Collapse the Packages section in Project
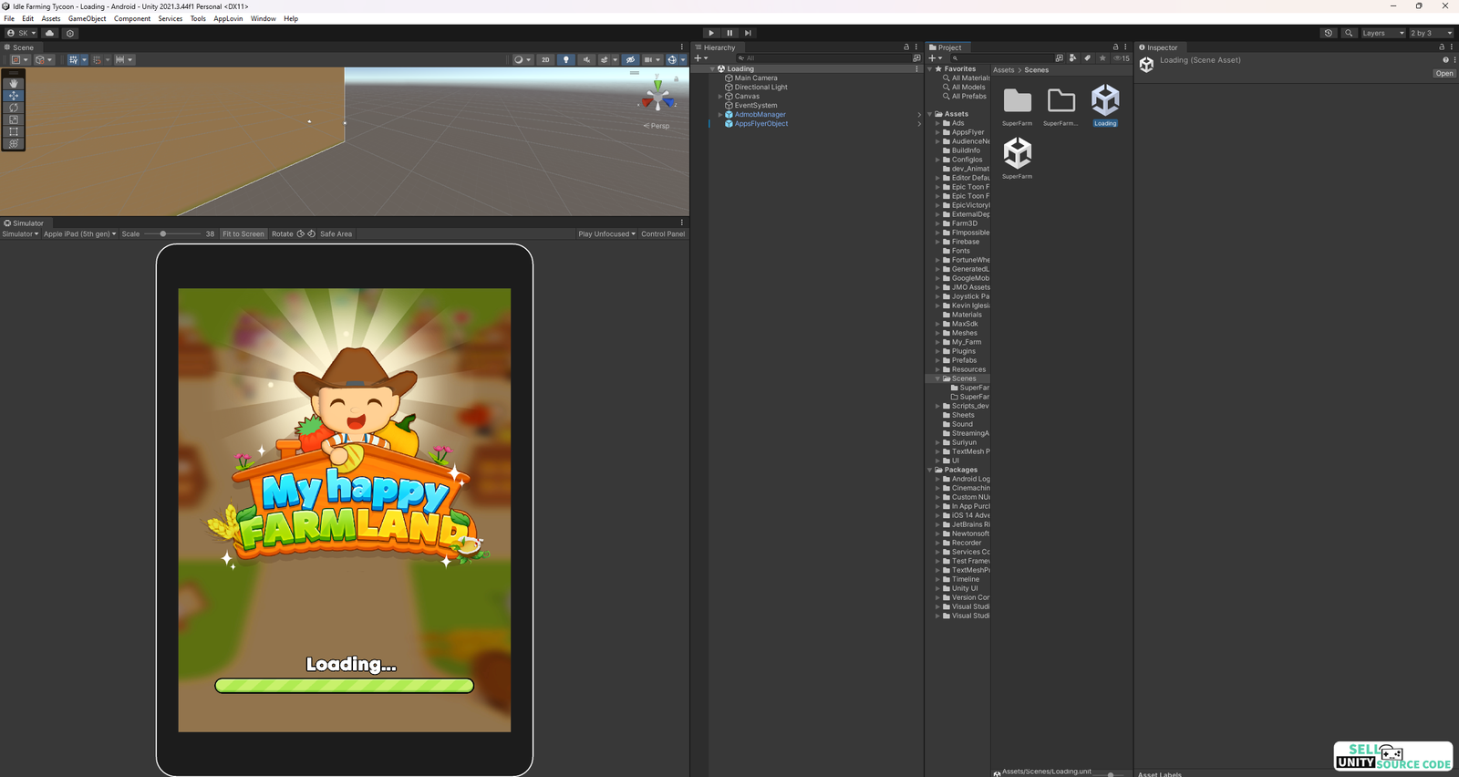1459x777 pixels. [930, 470]
